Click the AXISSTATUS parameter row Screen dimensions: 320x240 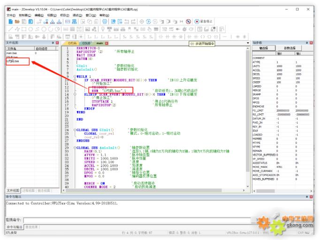pos(282,163)
